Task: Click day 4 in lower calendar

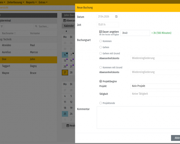Action: tap(65, 96)
